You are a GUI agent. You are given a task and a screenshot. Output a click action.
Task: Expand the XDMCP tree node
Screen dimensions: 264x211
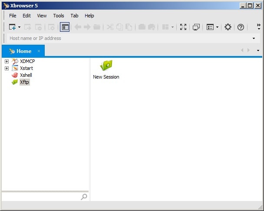tap(7, 61)
